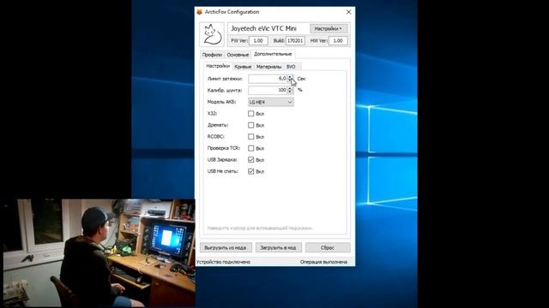Click the Joyetech eVic VTC Mini device name

tap(263, 28)
